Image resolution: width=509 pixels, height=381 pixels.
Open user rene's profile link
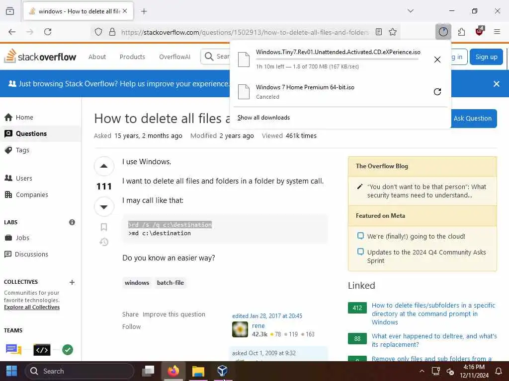(258, 325)
